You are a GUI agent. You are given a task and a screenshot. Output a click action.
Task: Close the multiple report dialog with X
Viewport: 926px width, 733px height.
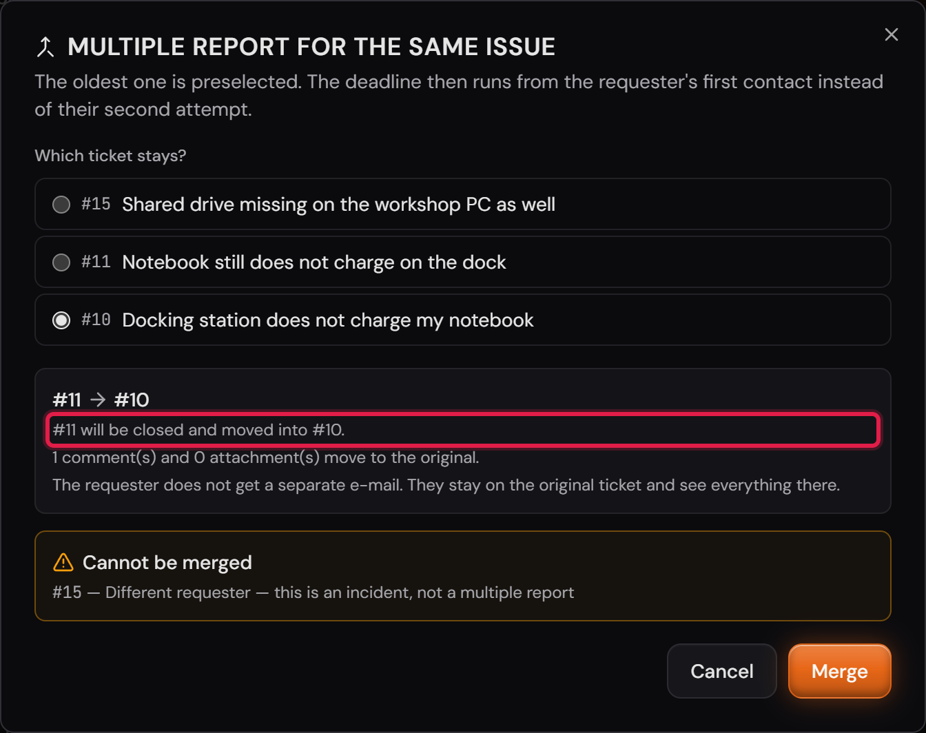coord(892,35)
